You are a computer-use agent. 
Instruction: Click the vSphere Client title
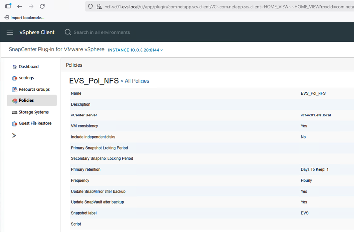point(37,32)
